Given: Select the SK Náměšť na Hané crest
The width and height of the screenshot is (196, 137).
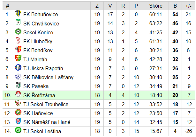Looking at the screenshot, I should [18, 121].
